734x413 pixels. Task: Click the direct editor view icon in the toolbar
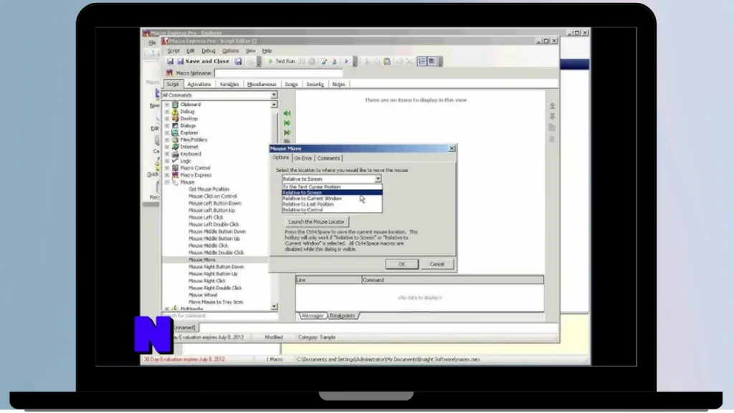(432, 62)
